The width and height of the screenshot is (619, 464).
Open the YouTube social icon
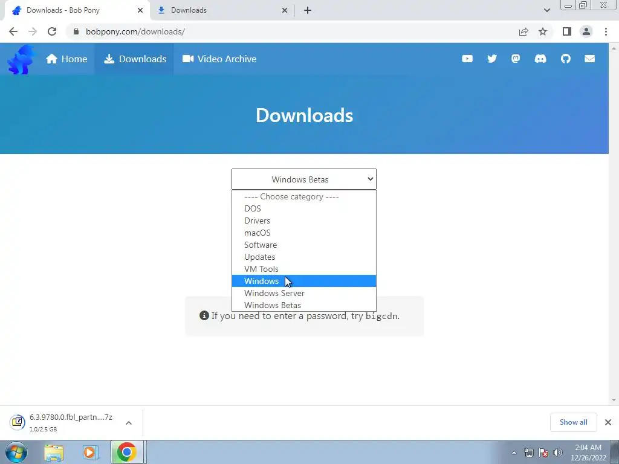point(467,59)
